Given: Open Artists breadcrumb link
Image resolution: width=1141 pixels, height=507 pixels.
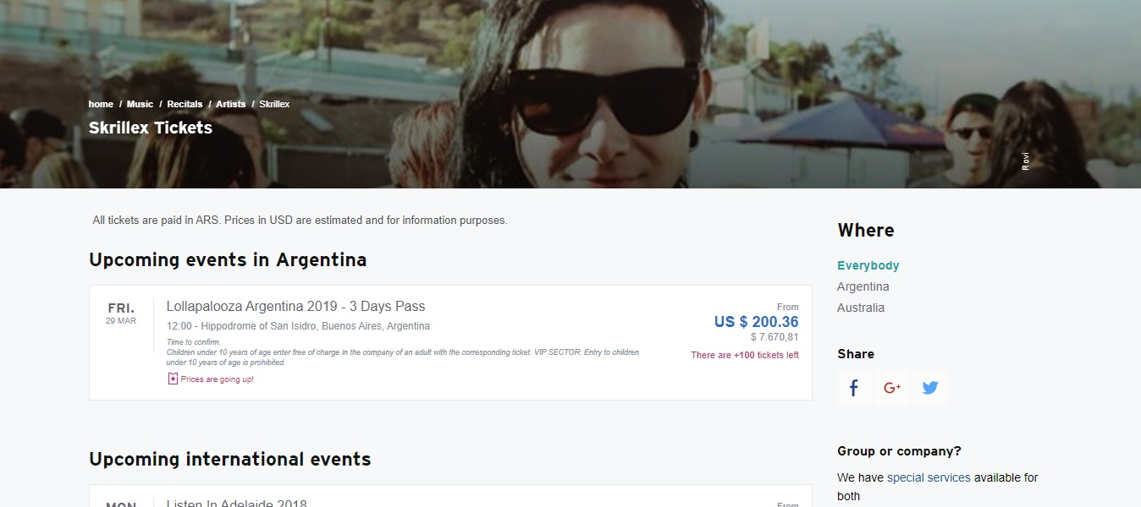Looking at the screenshot, I should click(230, 104).
